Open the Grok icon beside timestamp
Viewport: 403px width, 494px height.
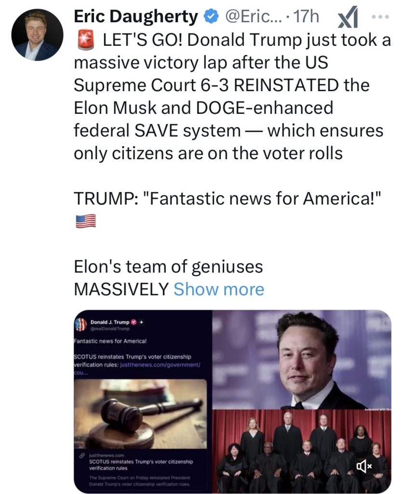tap(348, 17)
